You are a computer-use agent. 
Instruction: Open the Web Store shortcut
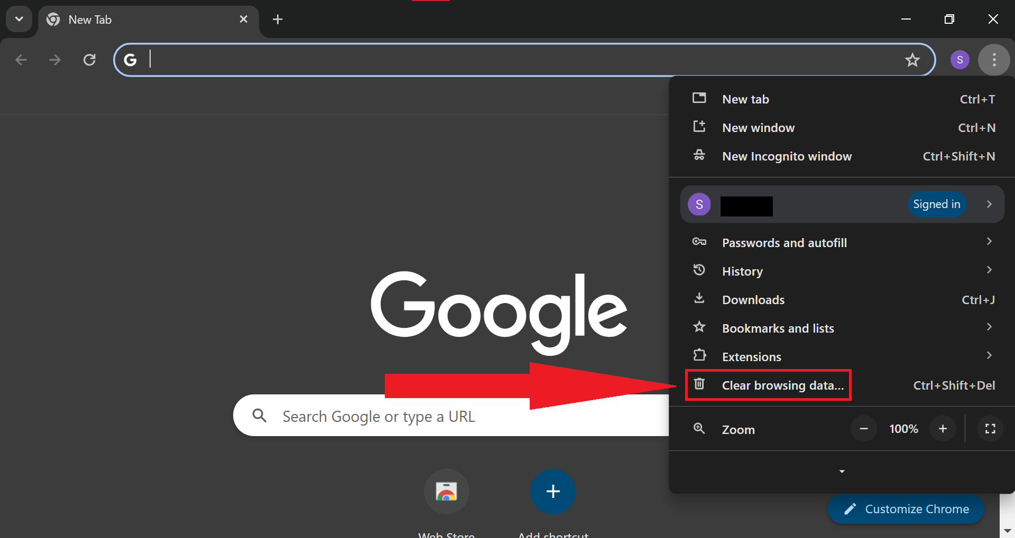447,492
